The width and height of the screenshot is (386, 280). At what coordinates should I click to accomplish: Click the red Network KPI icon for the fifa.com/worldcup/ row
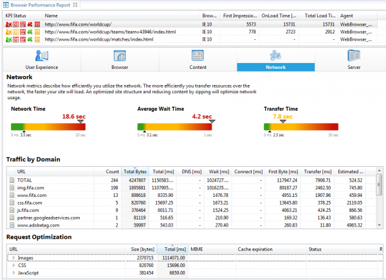point(30,24)
